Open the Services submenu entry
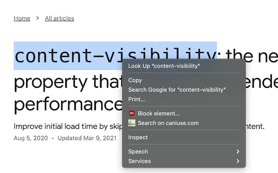The width and height of the screenshot is (278, 173). click(139, 161)
